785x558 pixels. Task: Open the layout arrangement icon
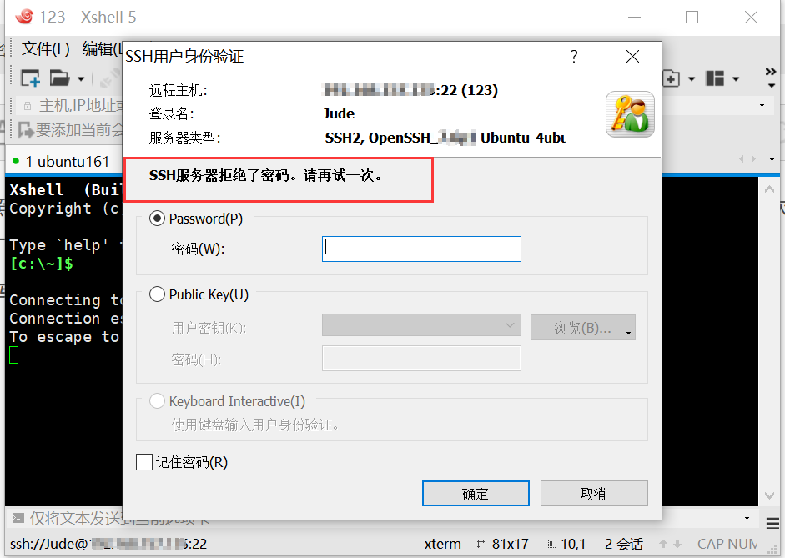pyautogui.click(x=715, y=78)
